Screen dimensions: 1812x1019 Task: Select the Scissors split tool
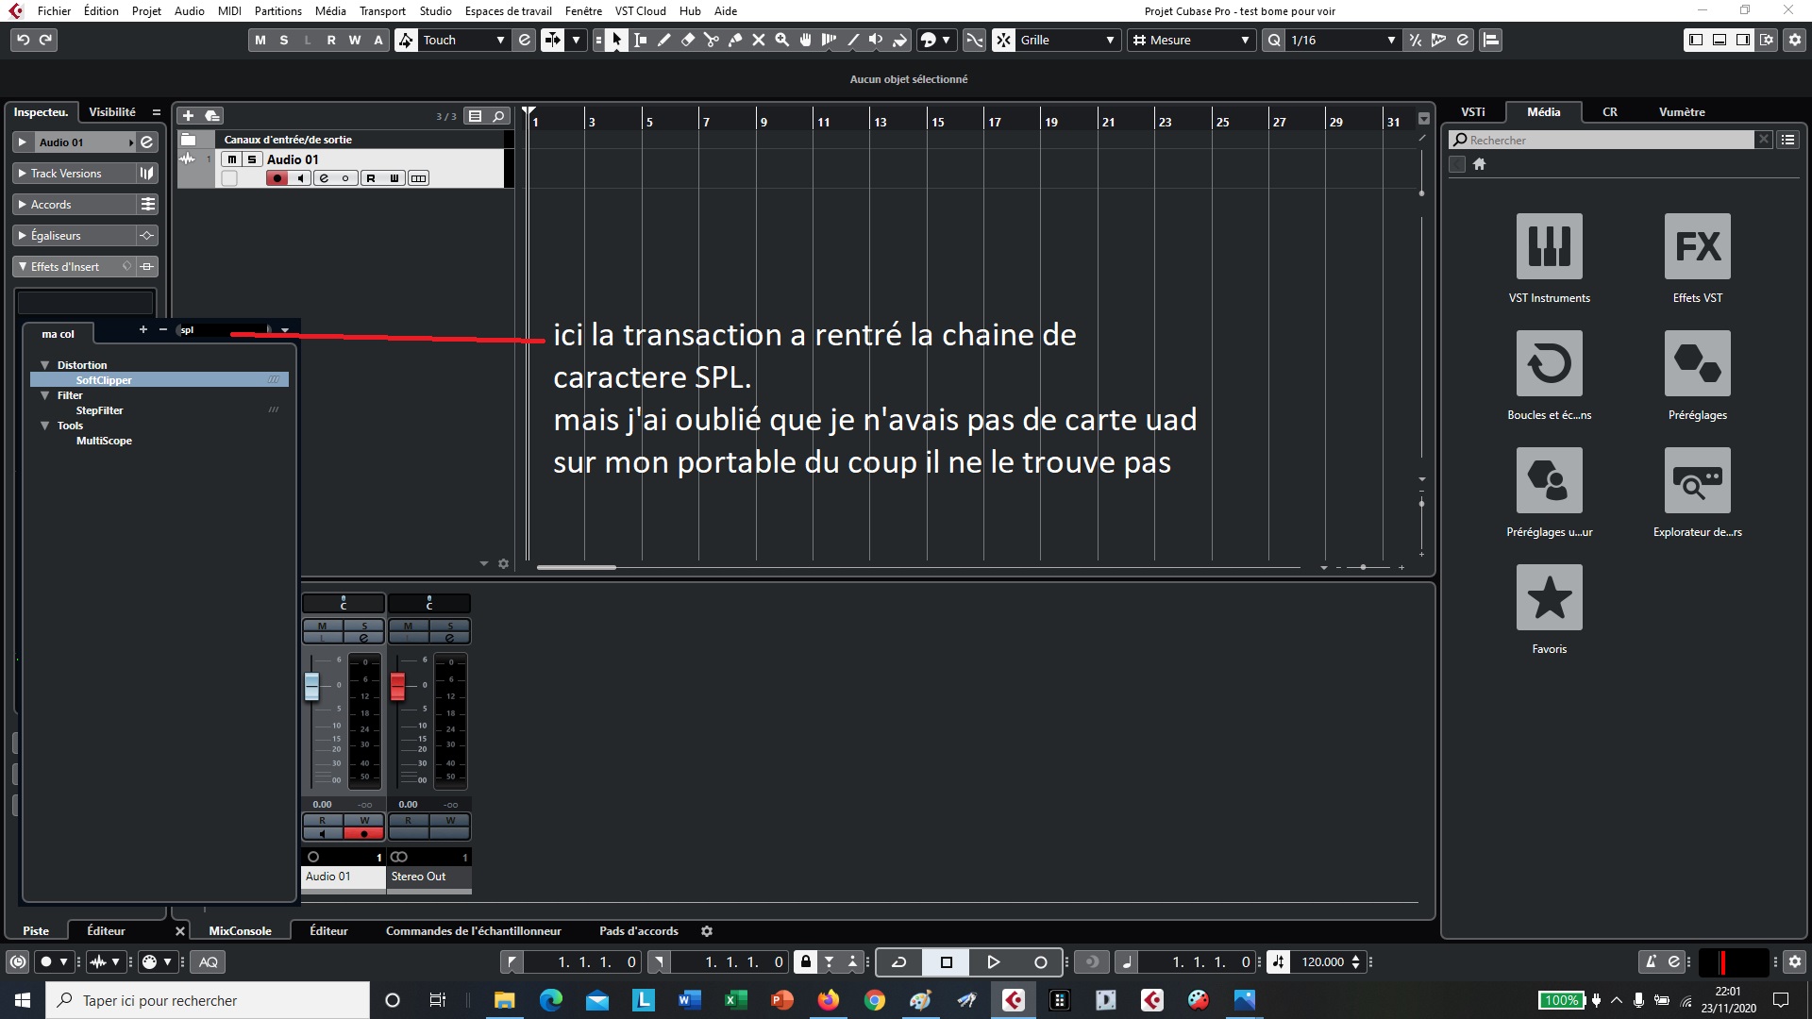click(712, 40)
